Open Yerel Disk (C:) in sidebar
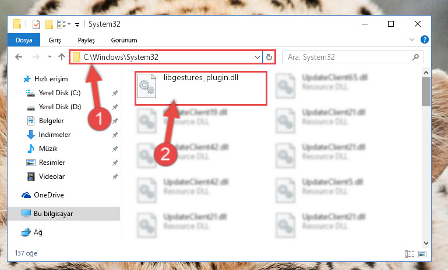 coord(59,93)
